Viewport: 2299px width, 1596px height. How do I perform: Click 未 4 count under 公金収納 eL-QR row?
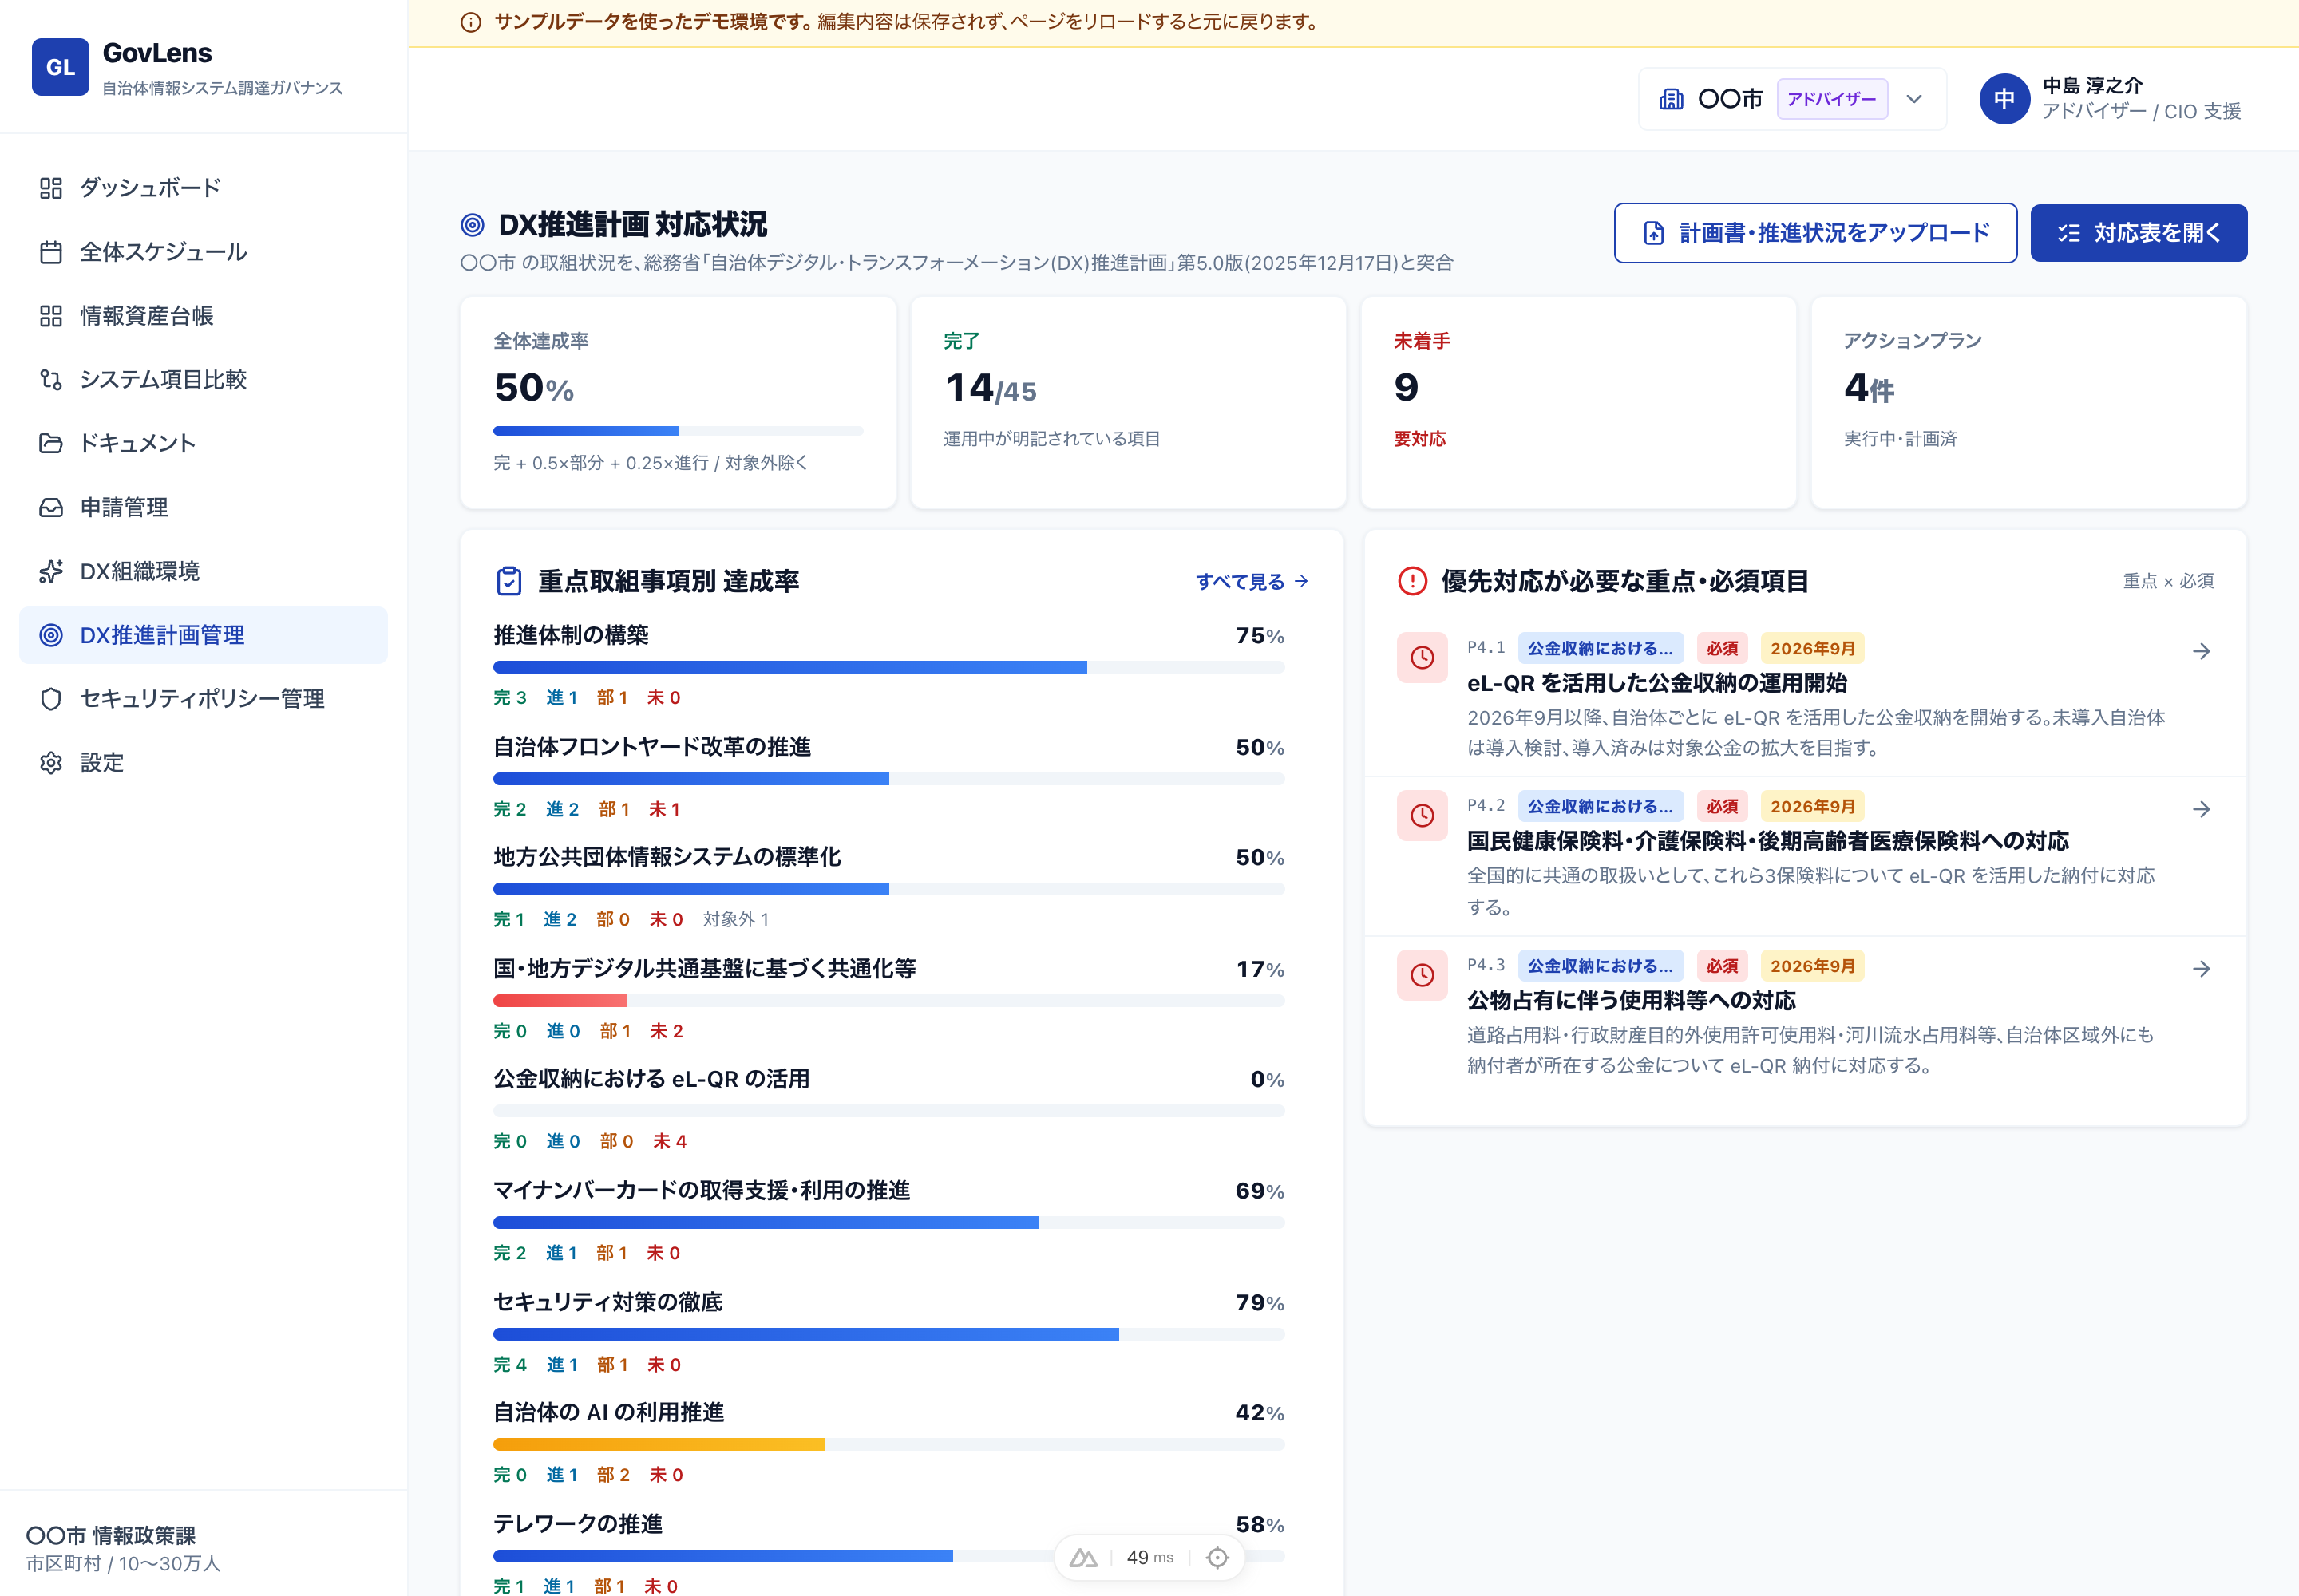[x=669, y=1141]
